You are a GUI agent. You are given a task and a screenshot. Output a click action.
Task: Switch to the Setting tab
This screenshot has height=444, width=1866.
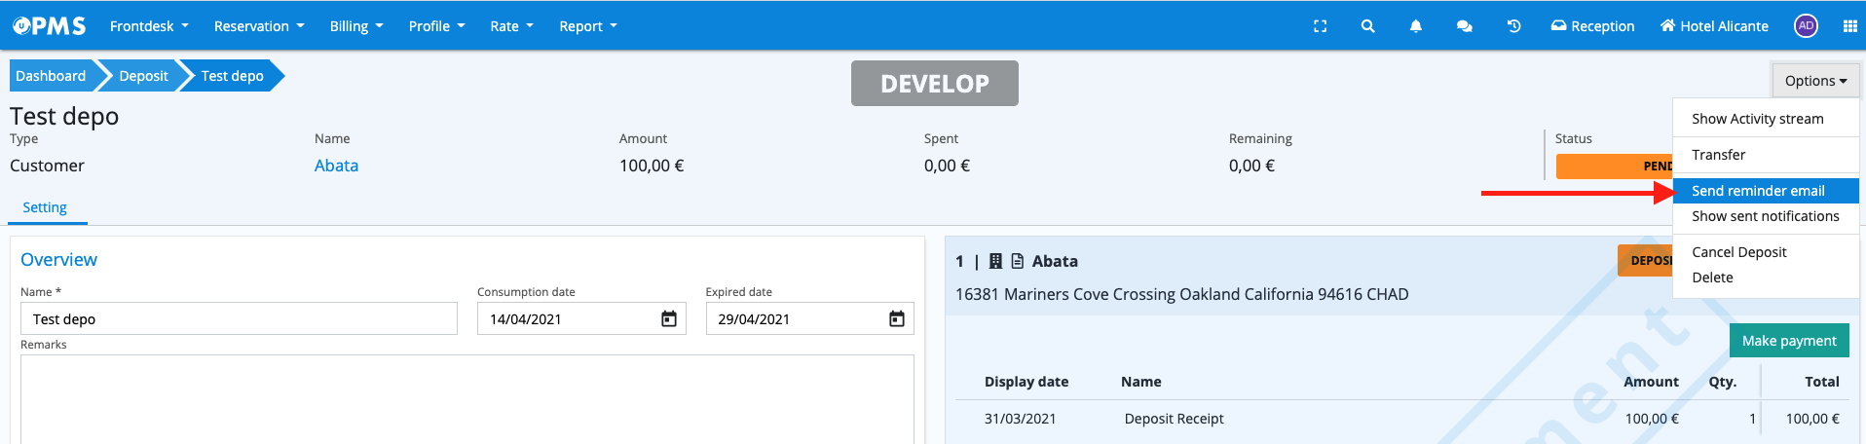pyautogui.click(x=45, y=207)
